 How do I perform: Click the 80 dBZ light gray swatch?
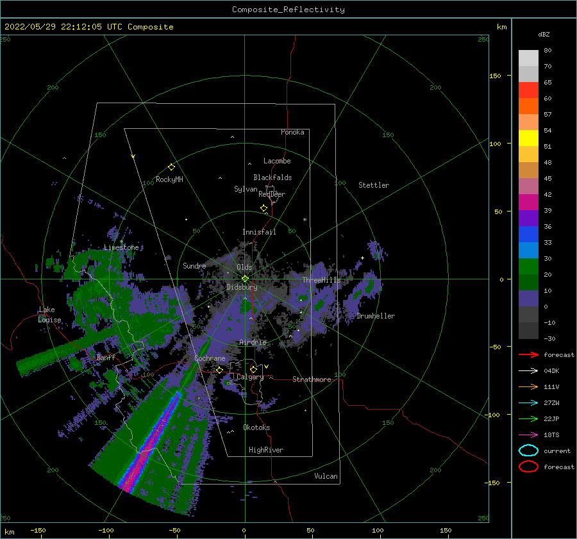528,58
